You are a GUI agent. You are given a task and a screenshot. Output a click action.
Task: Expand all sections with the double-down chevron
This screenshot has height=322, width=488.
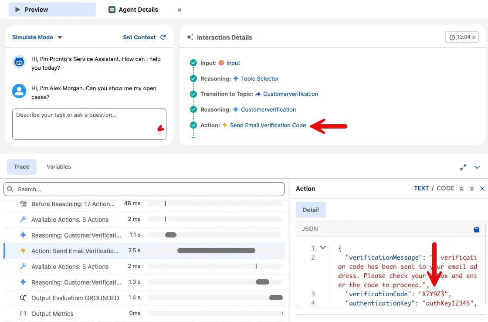pyautogui.click(x=472, y=189)
